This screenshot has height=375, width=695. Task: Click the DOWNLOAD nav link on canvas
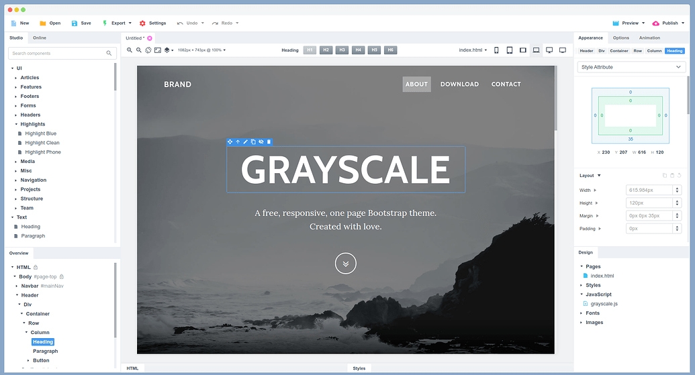click(459, 84)
